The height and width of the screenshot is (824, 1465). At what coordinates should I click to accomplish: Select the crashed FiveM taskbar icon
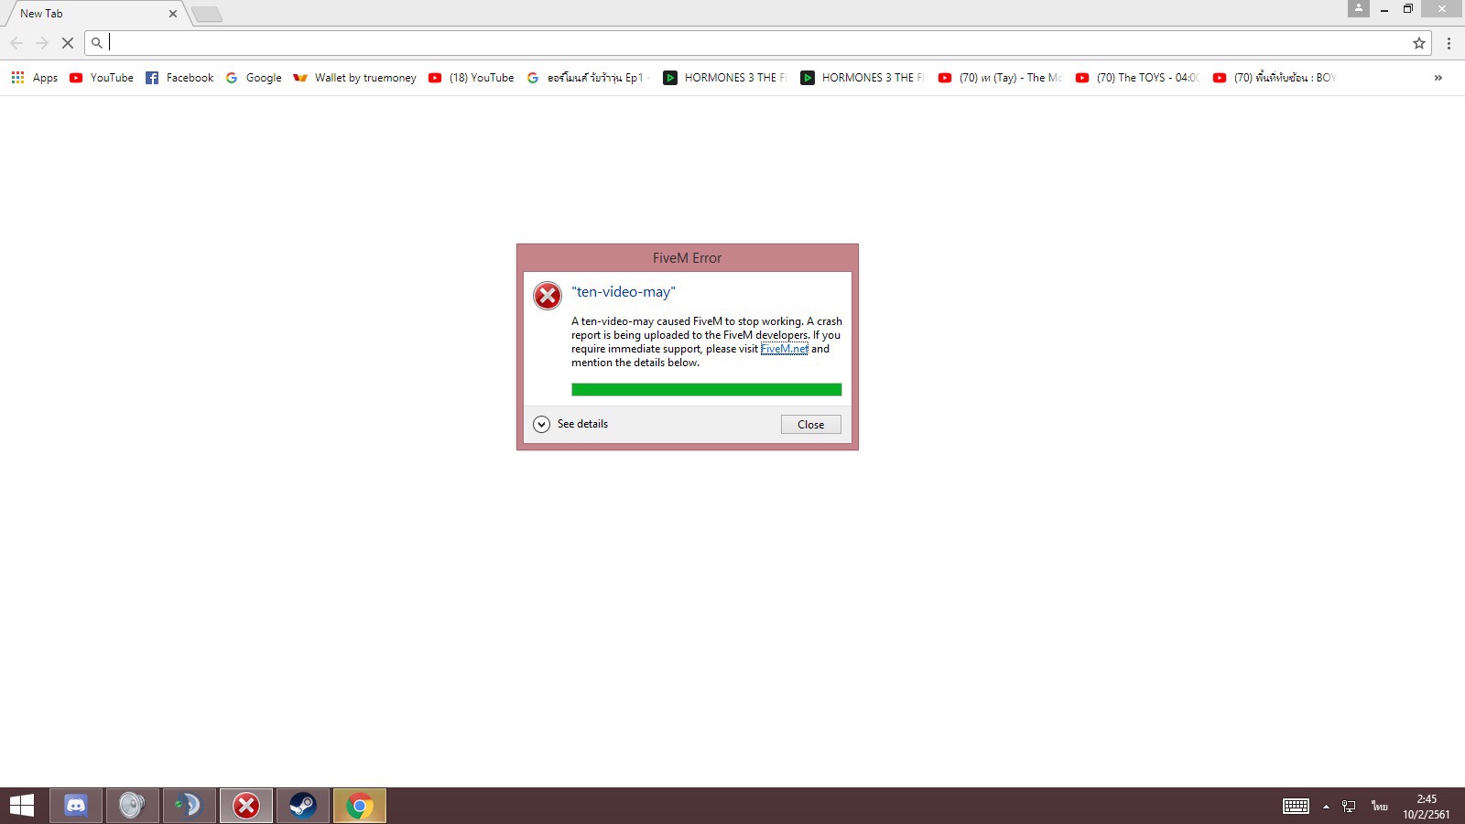click(x=246, y=806)
